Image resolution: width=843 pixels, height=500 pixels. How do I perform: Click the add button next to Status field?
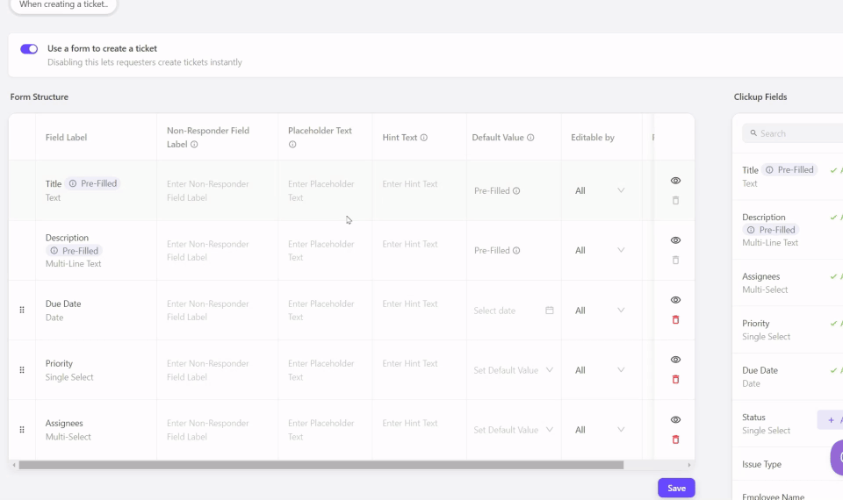point(831,420)
